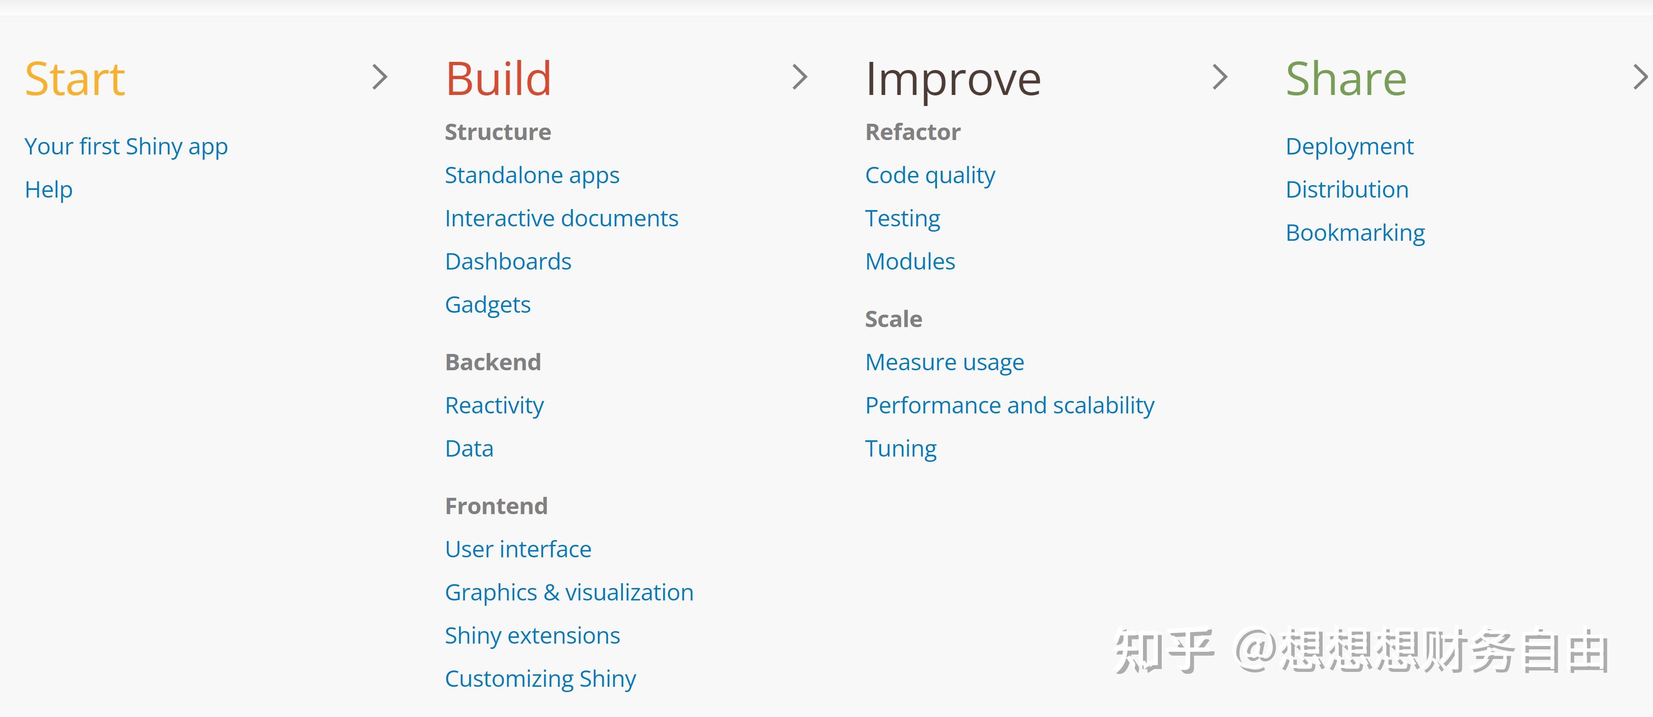Click the Help link under Start

click(49, 189)
